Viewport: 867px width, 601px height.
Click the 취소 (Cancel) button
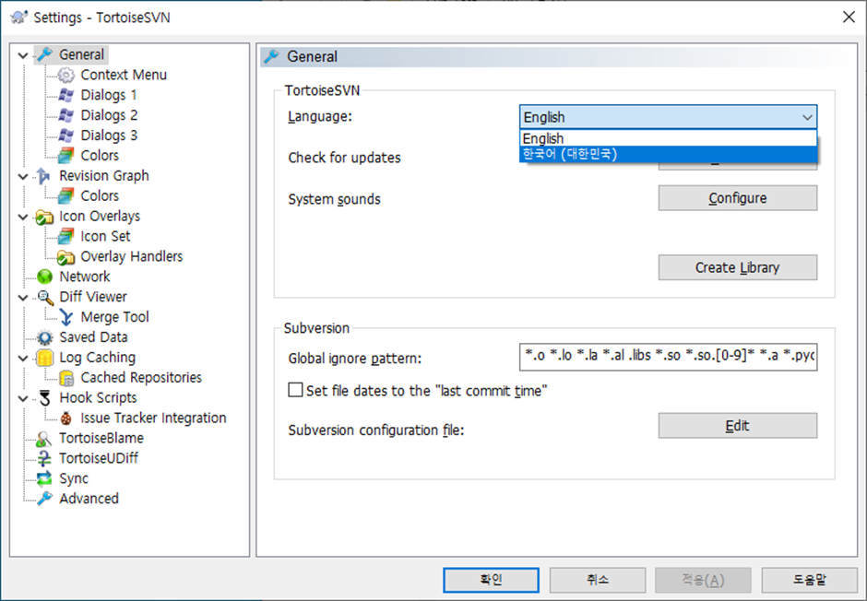point(597,580)
